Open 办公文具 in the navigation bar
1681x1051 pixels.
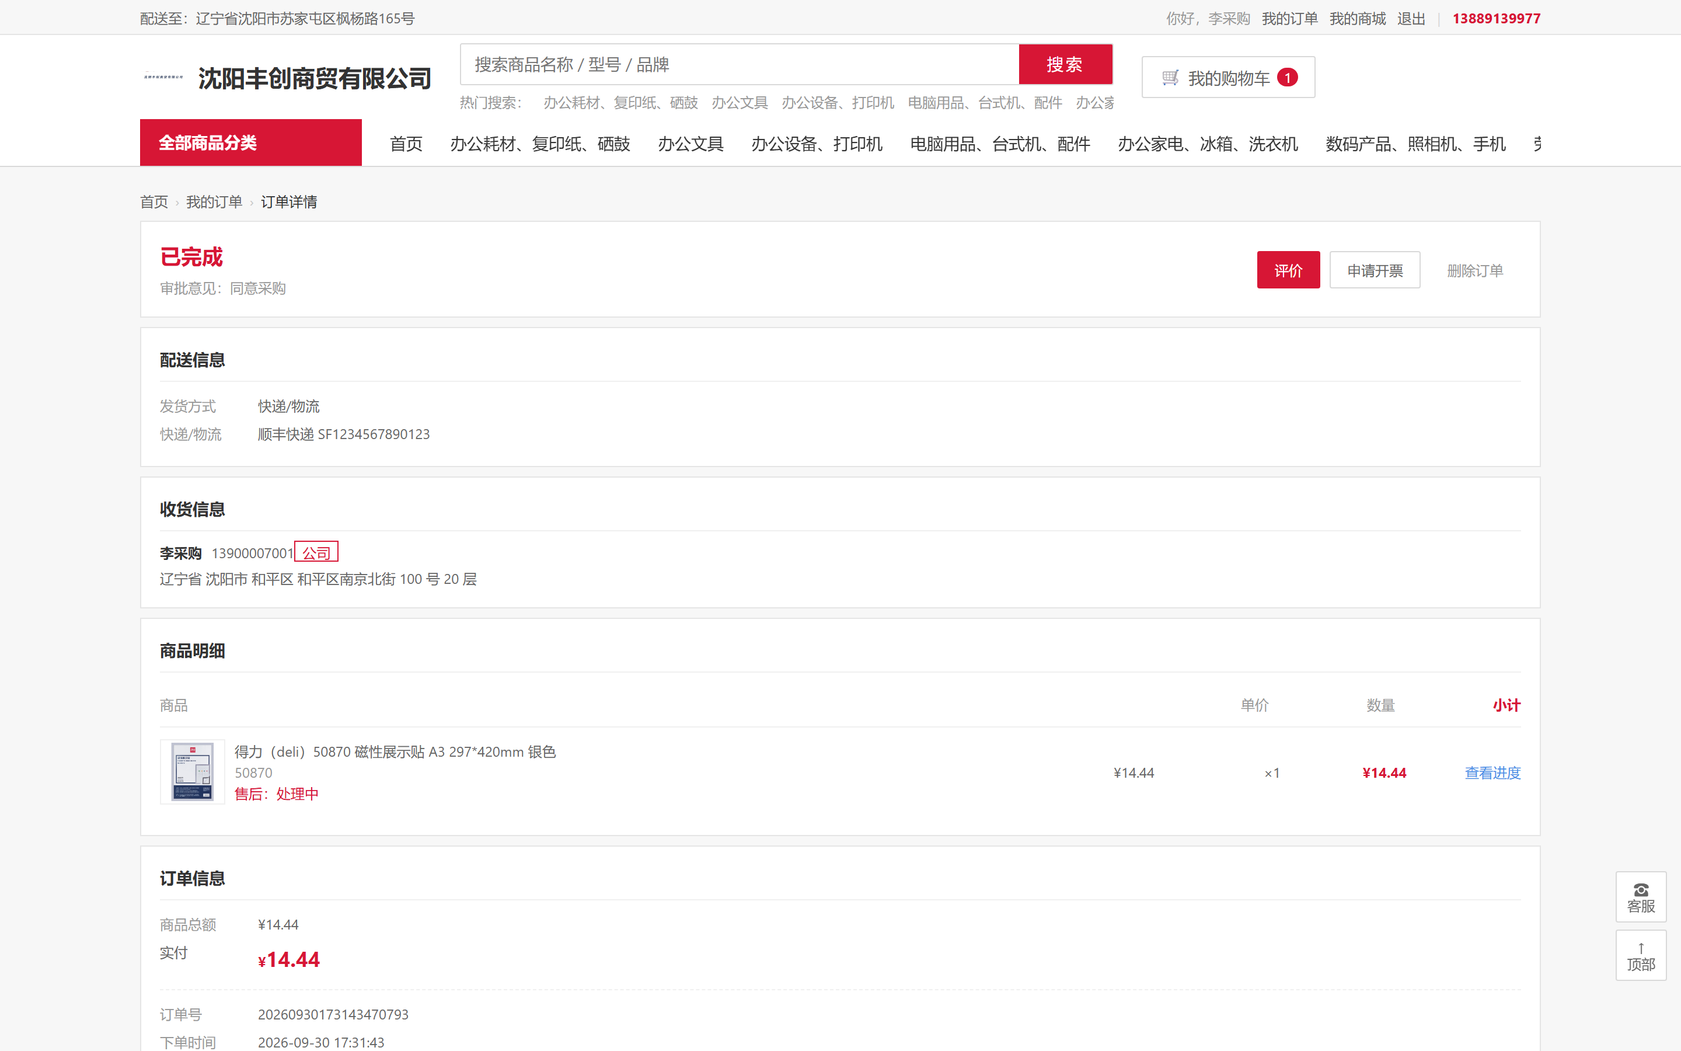click(x=690, y=144)
